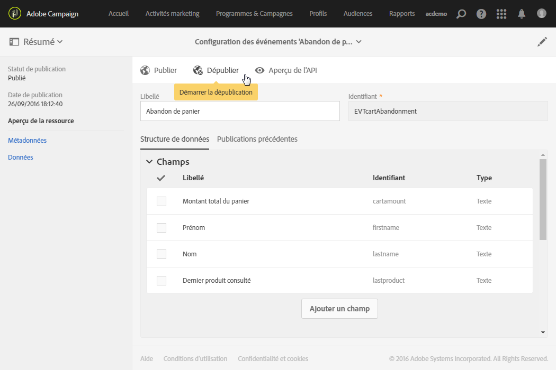The image size is (556, 370).
Task: Click the Libellé input field
Action: tap(240, 111)
